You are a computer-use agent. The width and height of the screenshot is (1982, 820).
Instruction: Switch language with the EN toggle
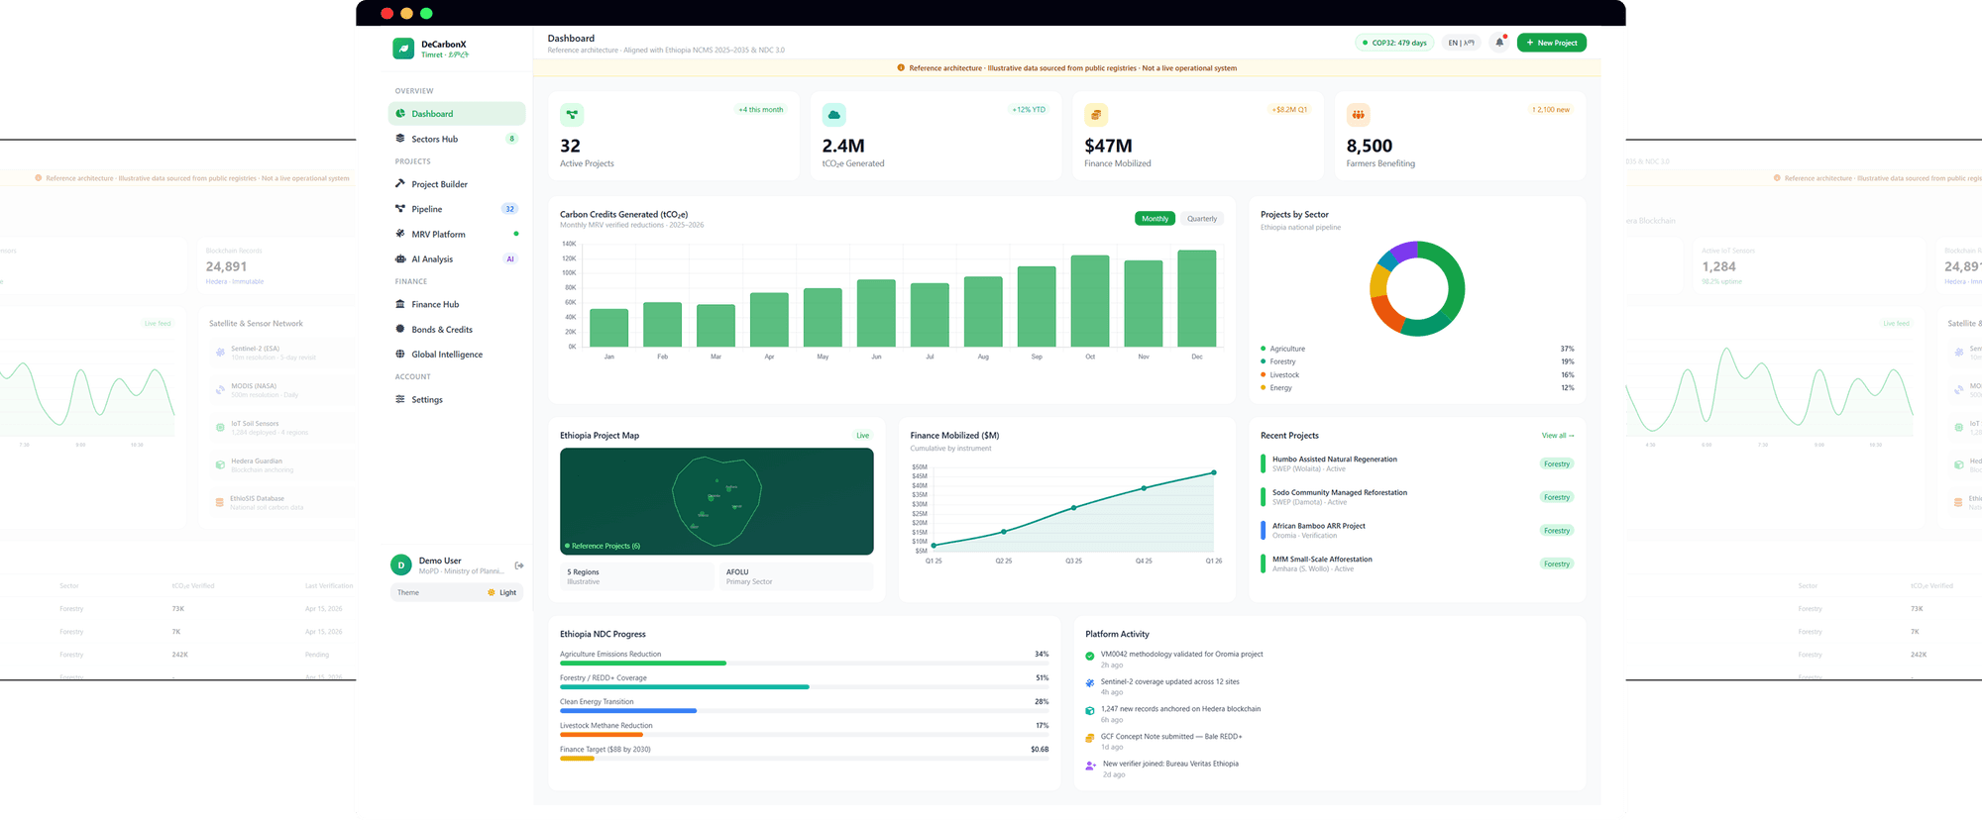1461,43
